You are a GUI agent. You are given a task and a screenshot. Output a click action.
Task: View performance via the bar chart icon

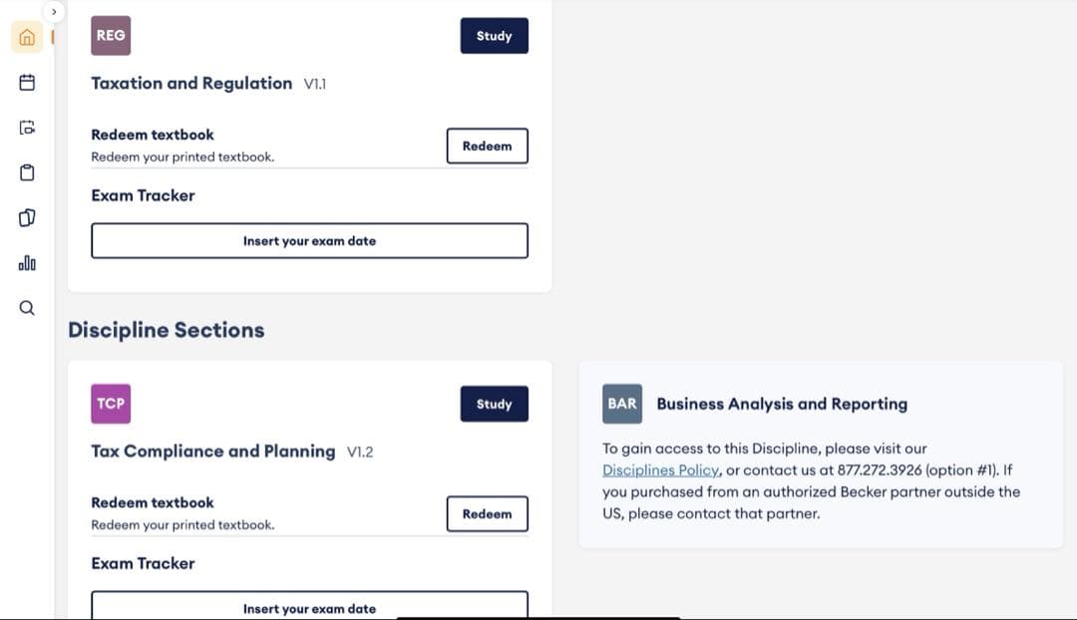pos(26,262)
